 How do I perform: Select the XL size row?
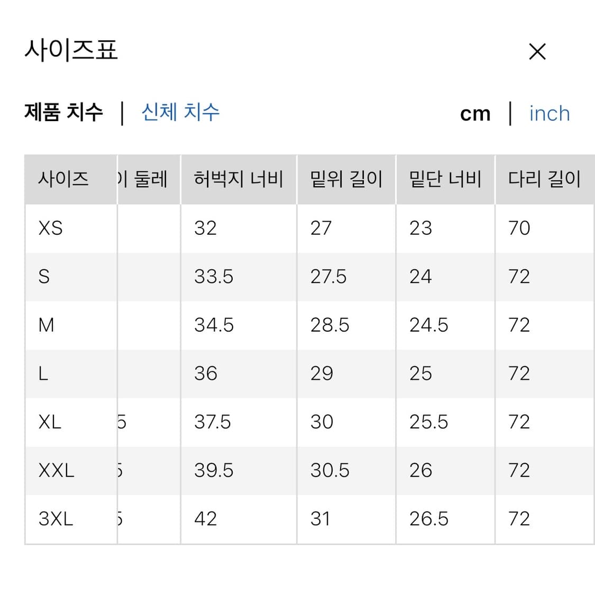click(49, 422)
